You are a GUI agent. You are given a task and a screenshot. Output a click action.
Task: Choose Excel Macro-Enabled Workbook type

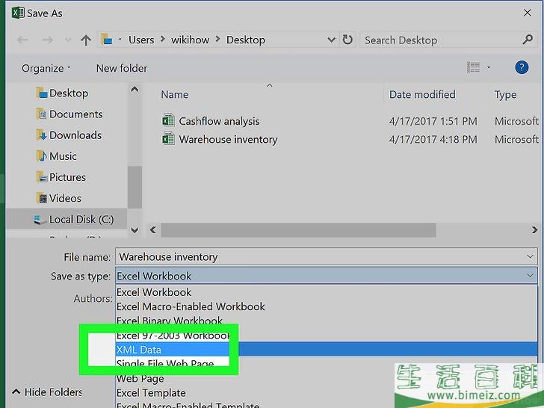pos(191,306)
